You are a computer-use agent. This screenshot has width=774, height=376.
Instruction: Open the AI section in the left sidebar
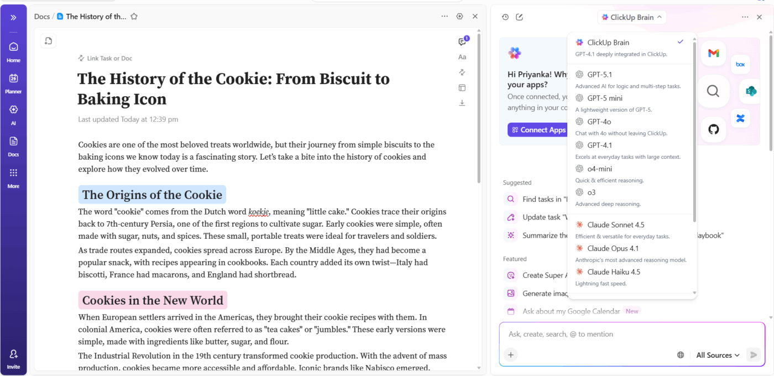pyautogui.click(x=13, y=114)
